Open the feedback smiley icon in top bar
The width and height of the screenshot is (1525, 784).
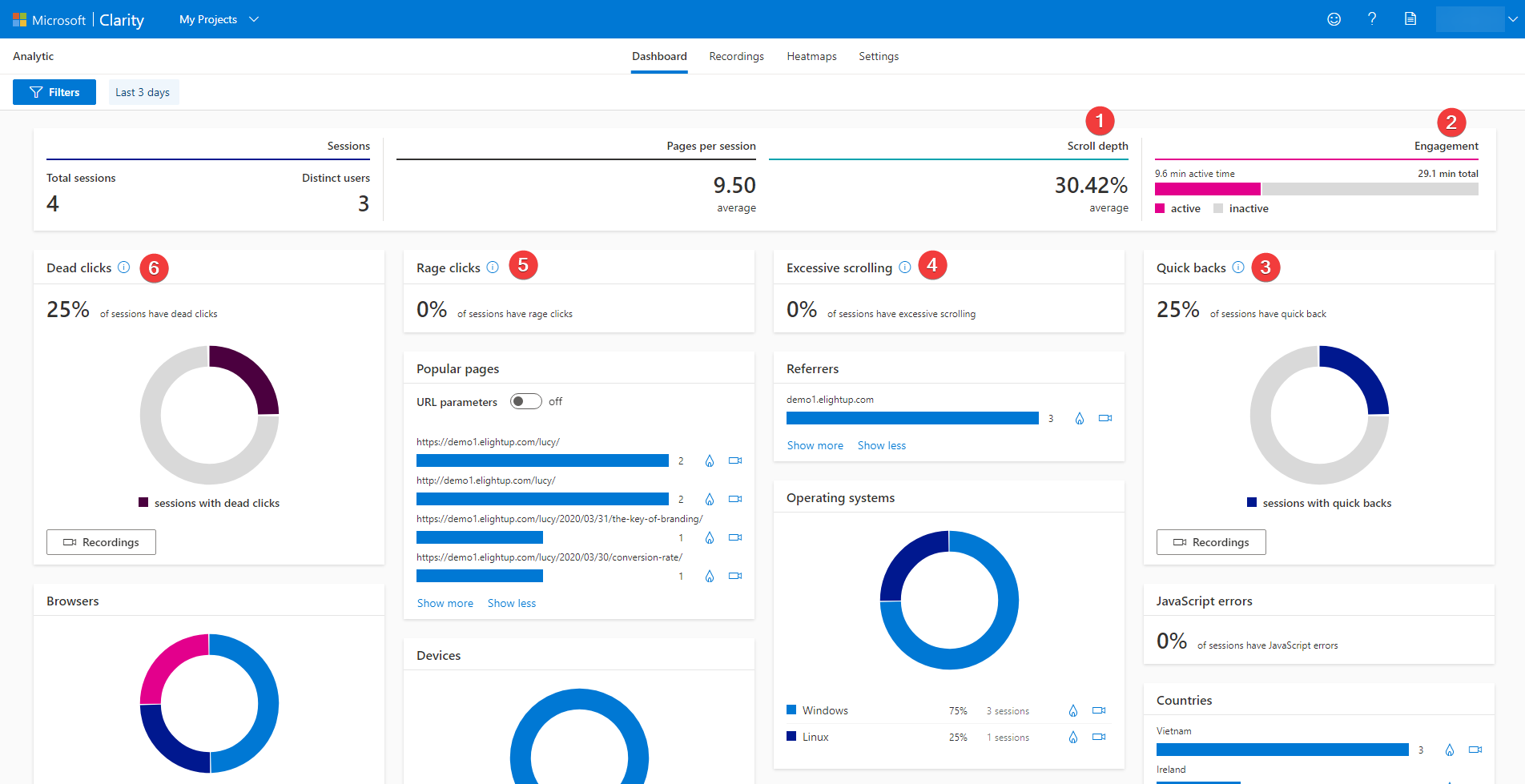coord(1334,18)
